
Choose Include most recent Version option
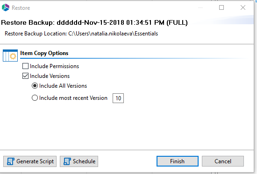(x=35, y=98)
